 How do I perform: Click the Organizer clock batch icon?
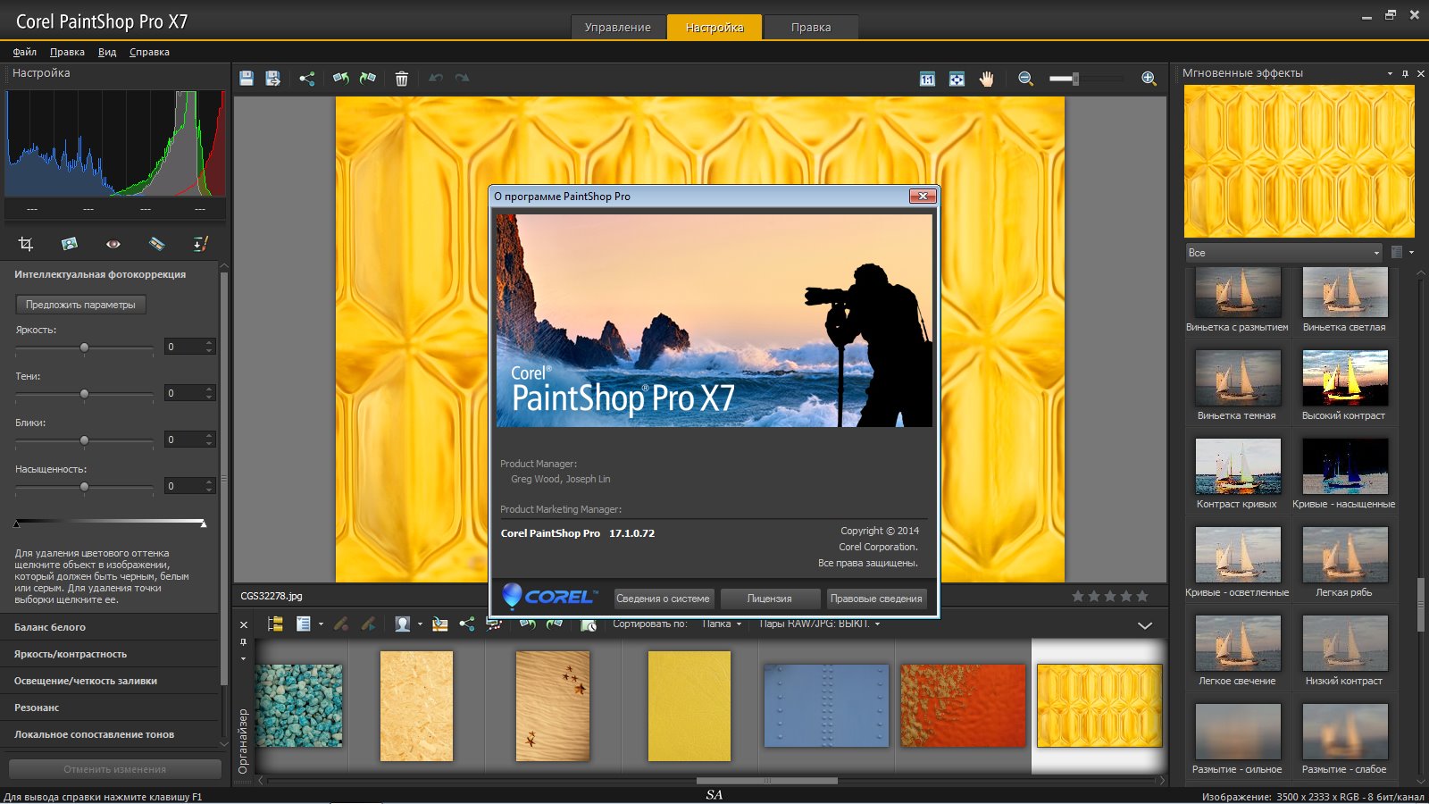[589, 624]
